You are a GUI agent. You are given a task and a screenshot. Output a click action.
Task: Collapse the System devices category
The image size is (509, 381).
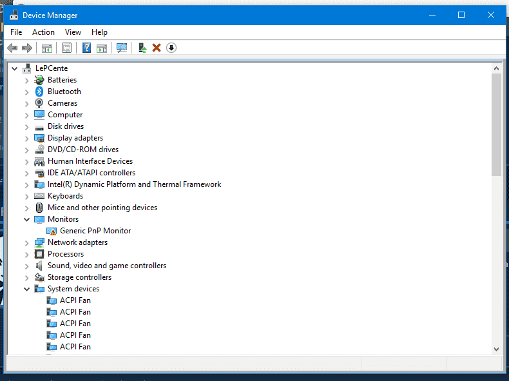(x=26, y=289)
